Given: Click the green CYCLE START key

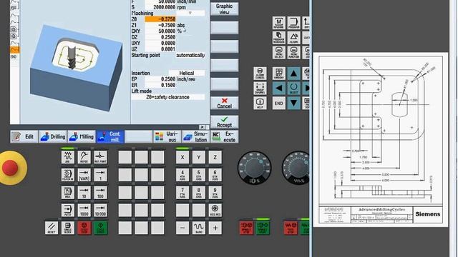Looking at the screenshot, I should click(x=100, y=228).
